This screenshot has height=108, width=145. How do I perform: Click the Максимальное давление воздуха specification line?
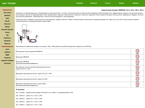(x=53, y=46)
